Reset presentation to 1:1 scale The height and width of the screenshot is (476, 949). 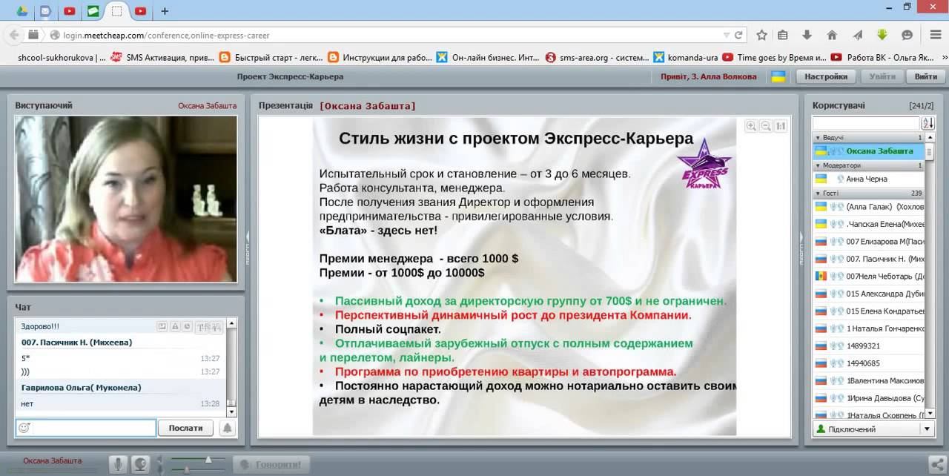click(781, 126)
